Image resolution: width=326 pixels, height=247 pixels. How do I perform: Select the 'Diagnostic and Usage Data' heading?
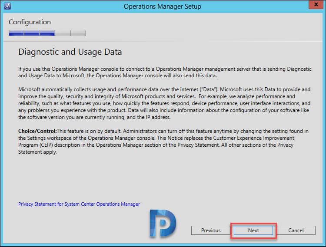[x=70, y=52]
